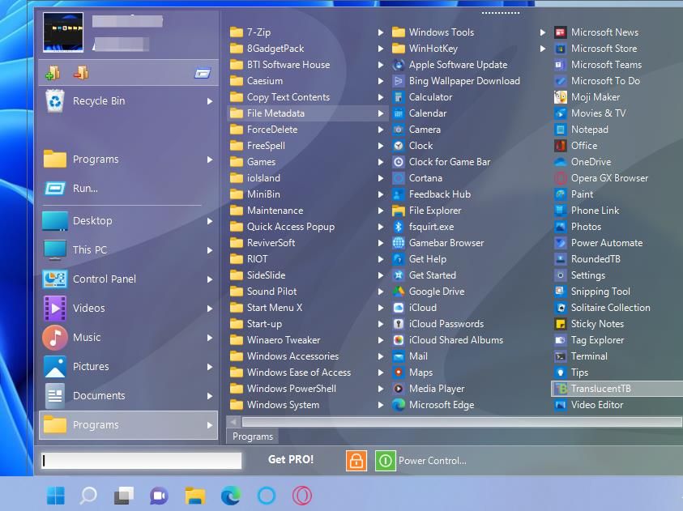Open Microsoft Edge from the programs list
The height and width of the screenshot is (511, 683).
pos(433,405)
